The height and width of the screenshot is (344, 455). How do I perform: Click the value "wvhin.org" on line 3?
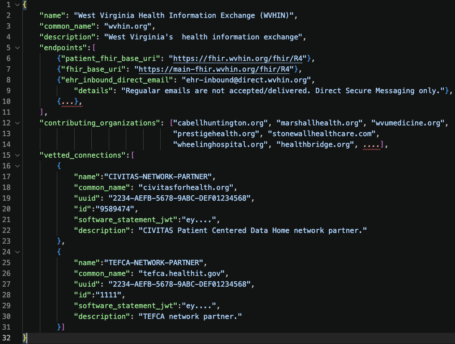[x=128, y=26]
